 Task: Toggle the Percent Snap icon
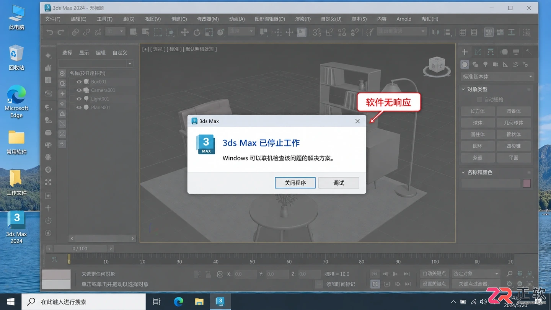342,32
